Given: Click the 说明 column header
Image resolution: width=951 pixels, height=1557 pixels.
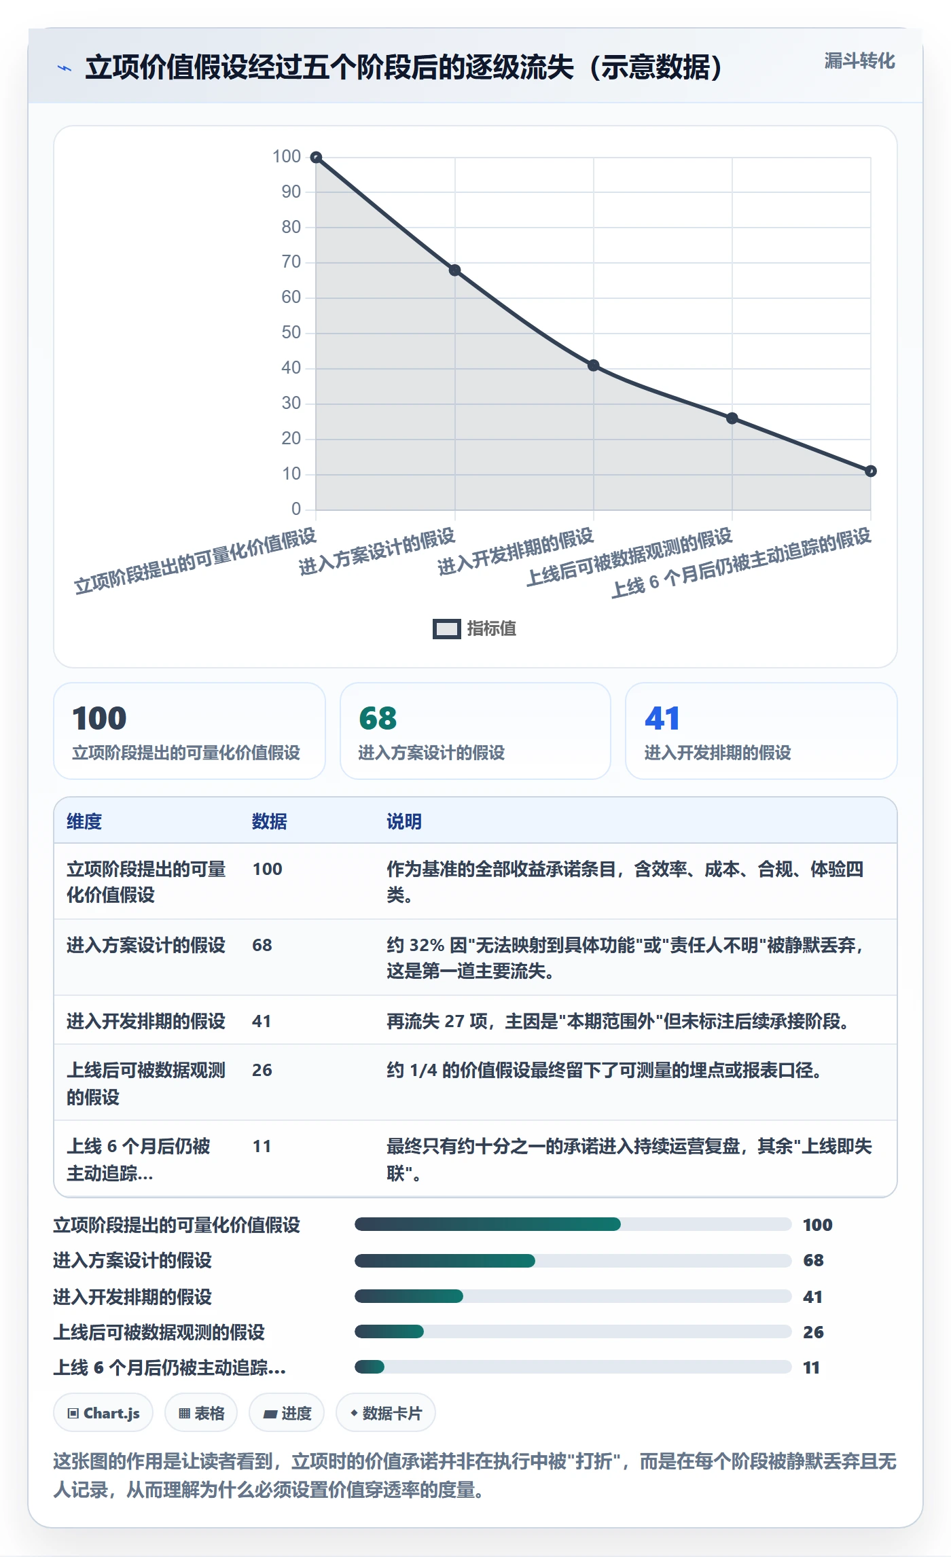Looking at the screenshot, I should (x=404, y=821).
